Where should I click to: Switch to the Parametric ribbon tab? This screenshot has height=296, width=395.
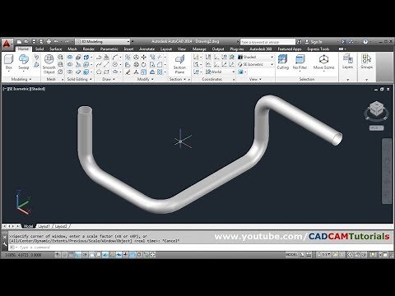click(109, 49)
